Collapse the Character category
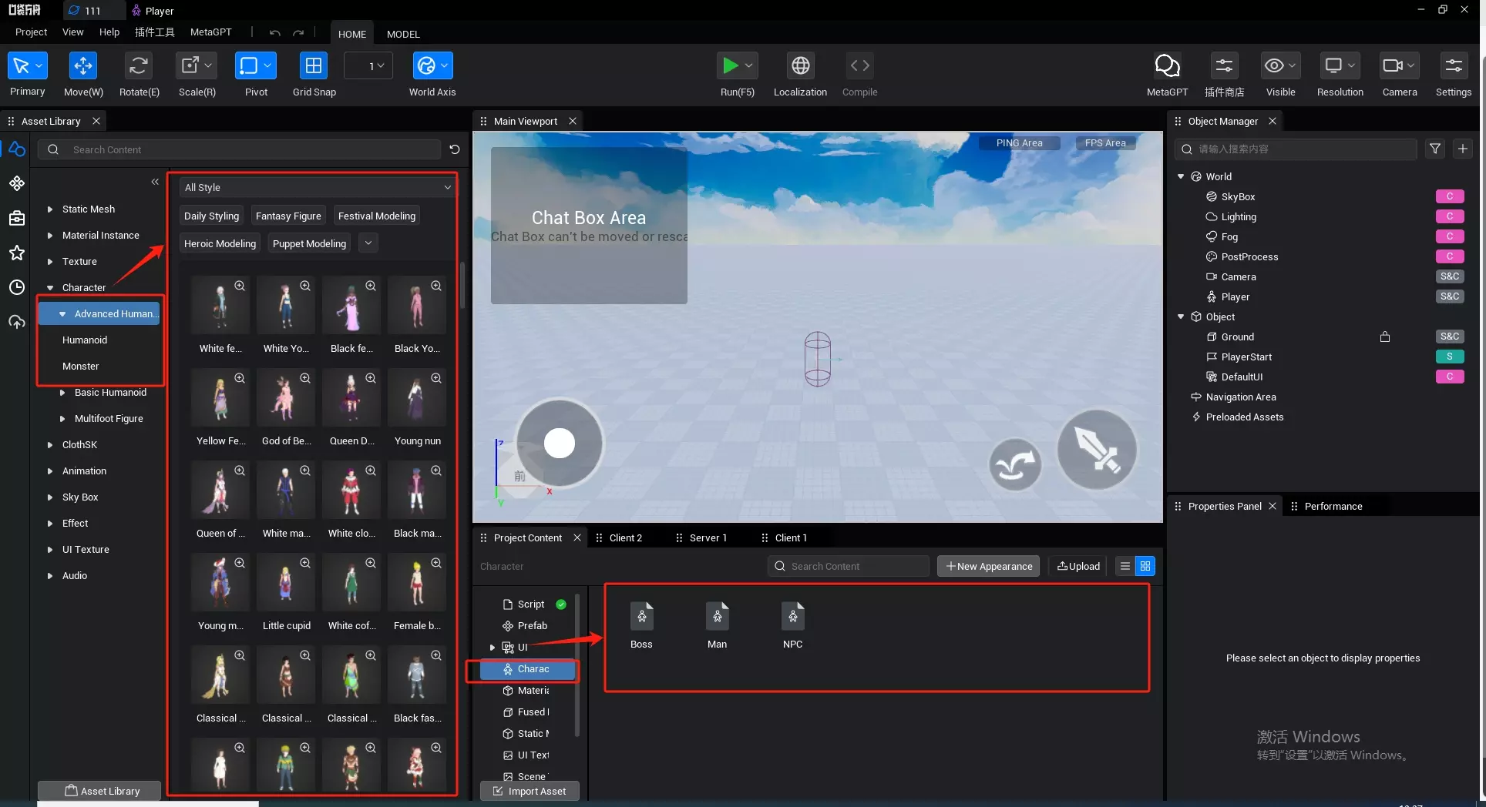The image size is (1486, 807). (x=50, y=288)
